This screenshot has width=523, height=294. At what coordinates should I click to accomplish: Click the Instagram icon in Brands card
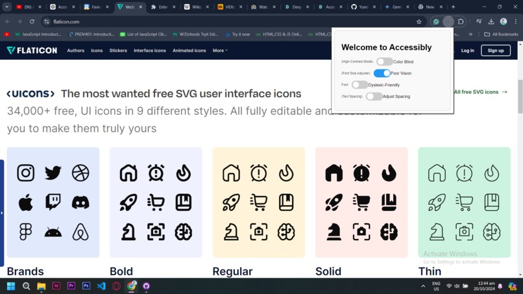point(26,173)
